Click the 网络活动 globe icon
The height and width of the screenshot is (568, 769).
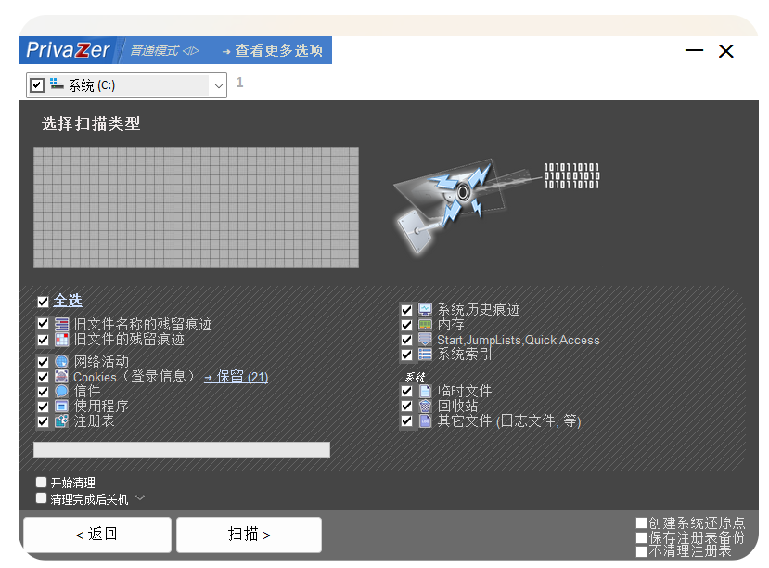coord(61,362)
